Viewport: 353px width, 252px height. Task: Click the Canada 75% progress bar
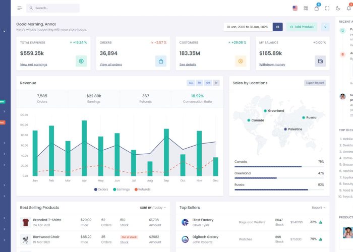click(279, 167)
